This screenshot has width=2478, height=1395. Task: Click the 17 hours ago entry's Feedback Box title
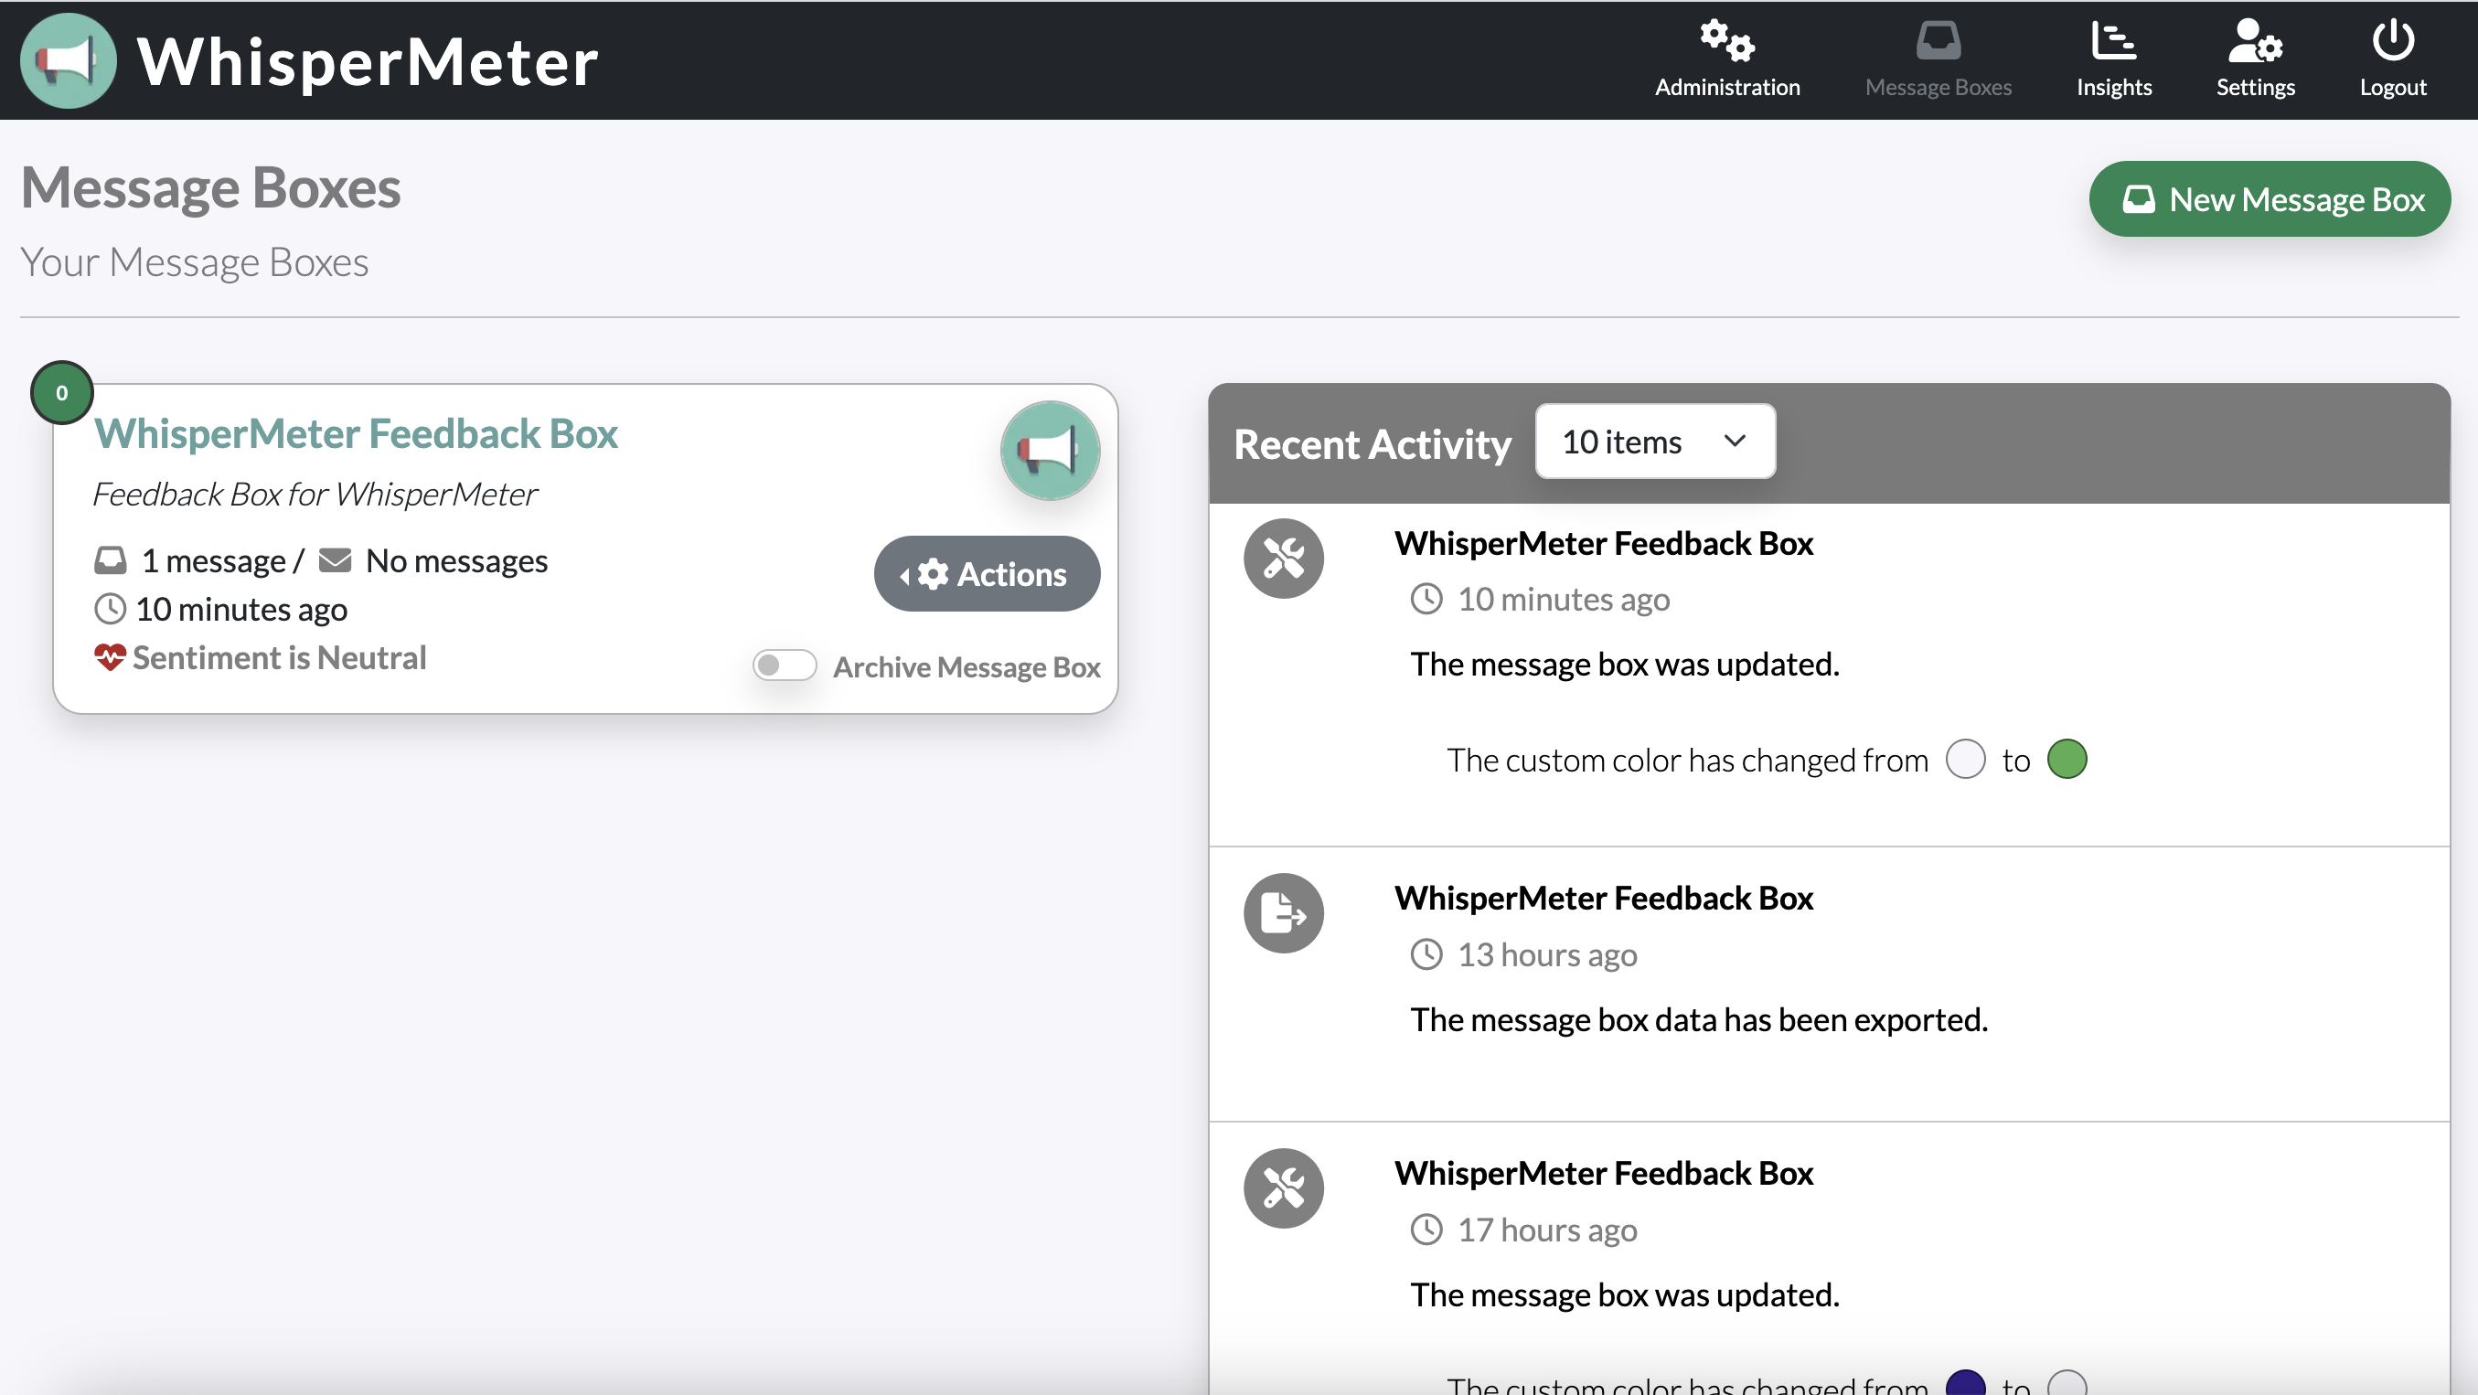pos(1604,1173)
